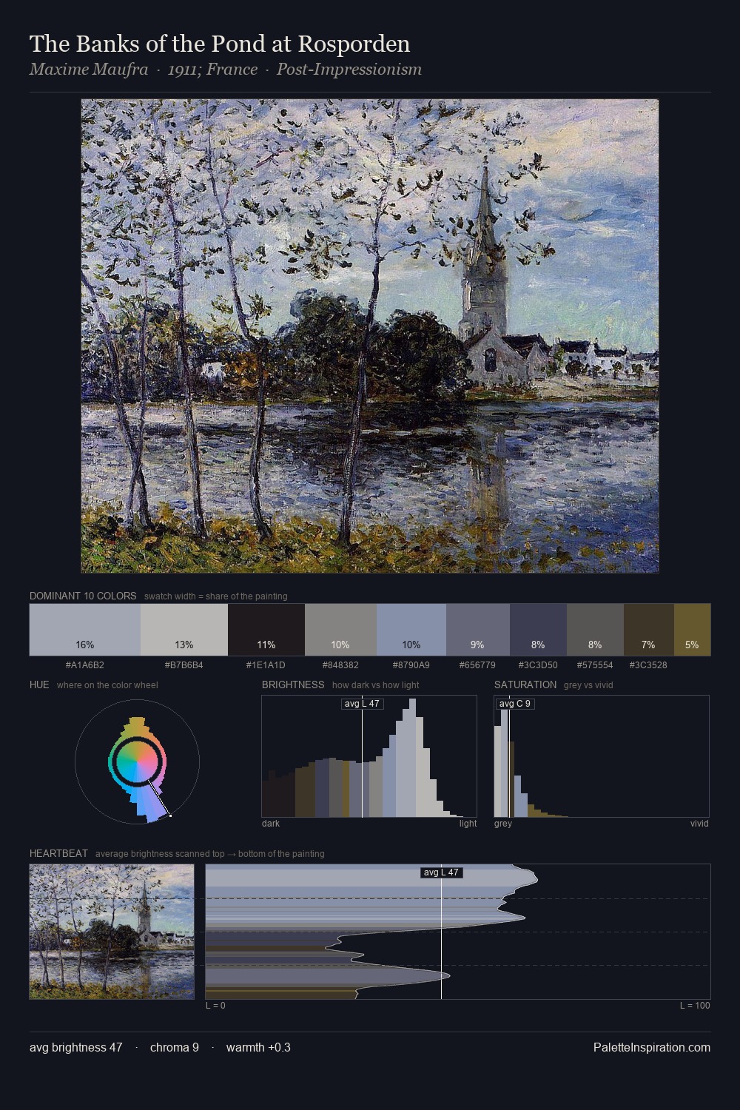The image size is (740, 1110).
Task: Open the PaletteInspiration.com link
Action: pyautogui.click(x=652, y=1047)
